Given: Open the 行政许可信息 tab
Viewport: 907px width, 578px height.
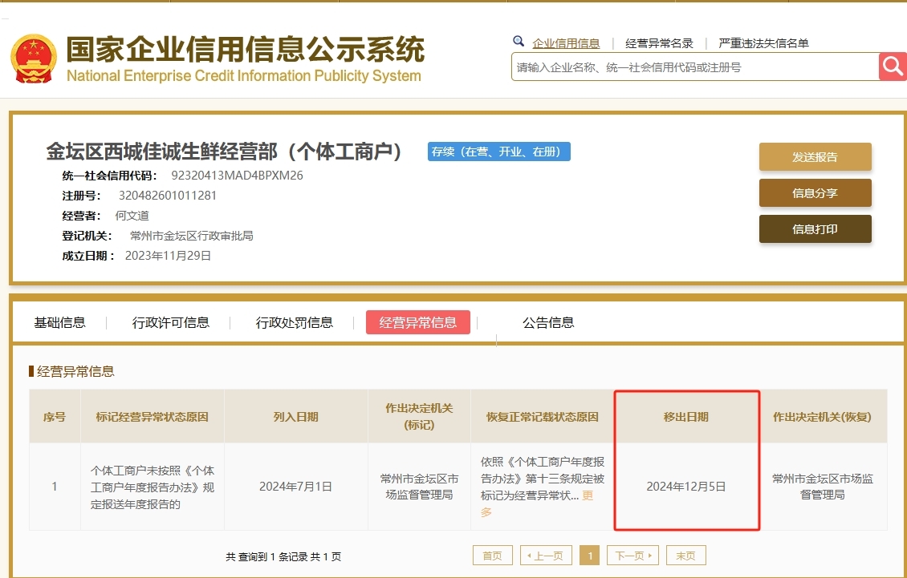Looking at the screenshot, I should click(x=170, y=322).
